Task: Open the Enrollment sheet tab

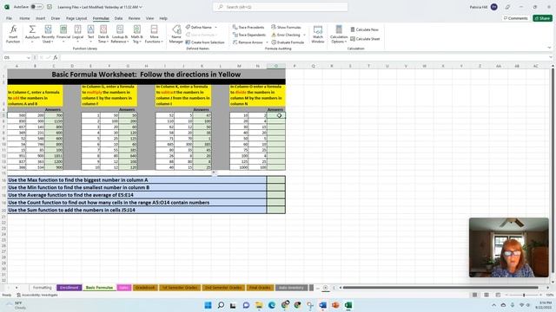Action: (x=69, y=288)
